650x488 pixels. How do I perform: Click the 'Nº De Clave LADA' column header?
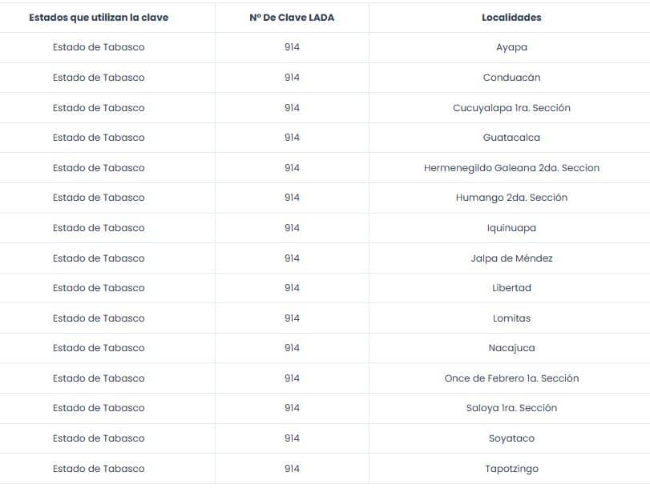tap(292, 18)
